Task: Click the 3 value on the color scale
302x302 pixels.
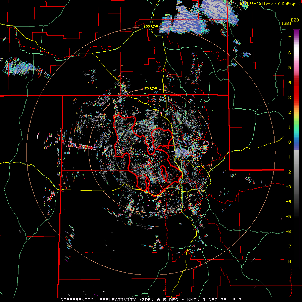Action: [290, 97]
